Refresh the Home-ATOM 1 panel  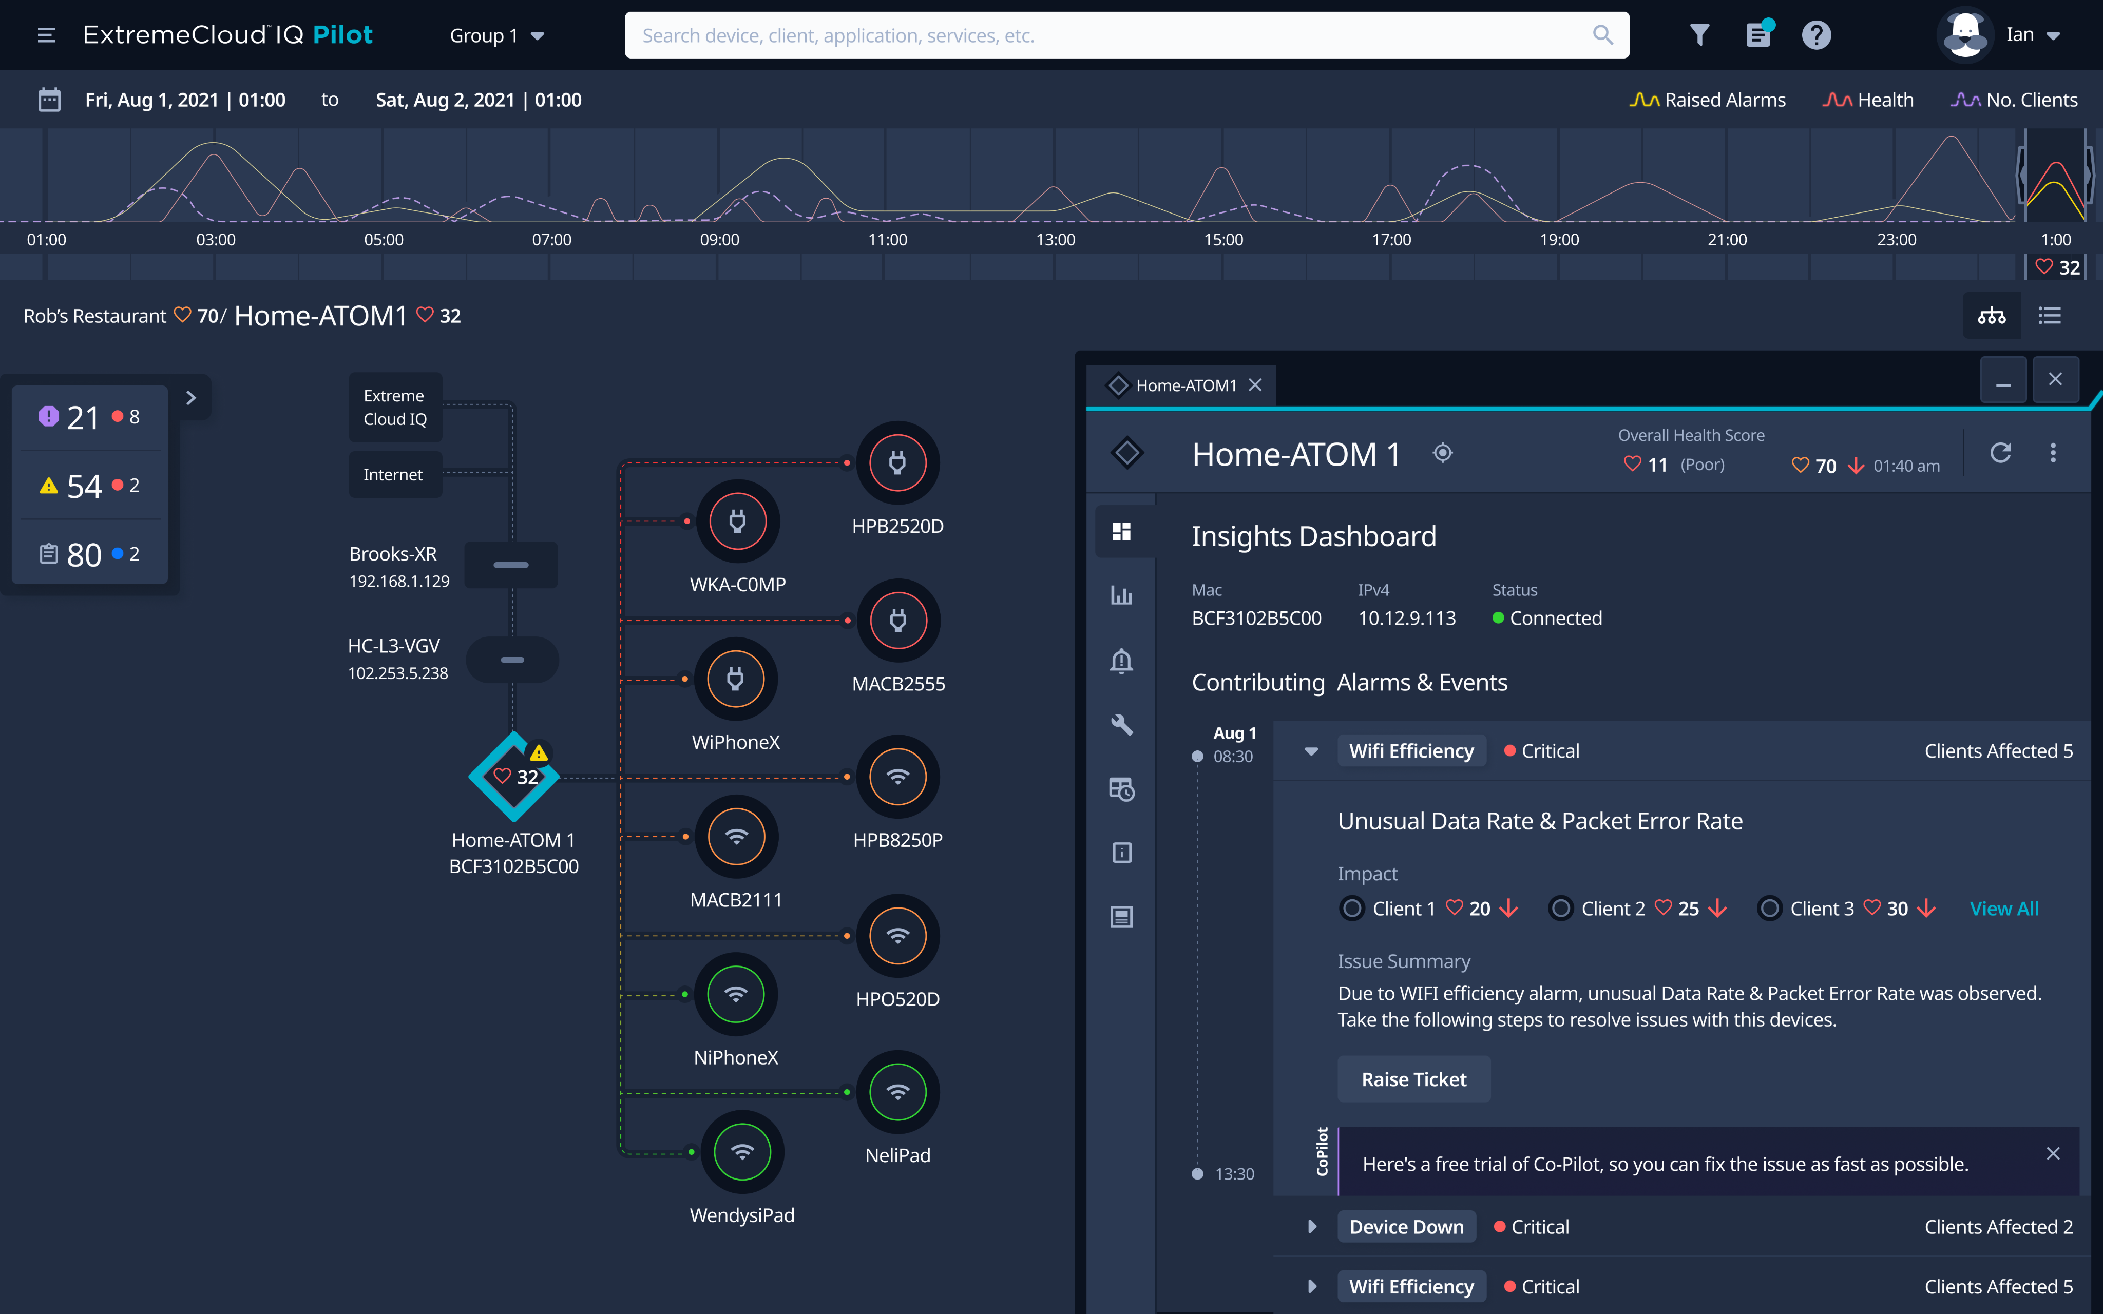tap(2000, 453)
